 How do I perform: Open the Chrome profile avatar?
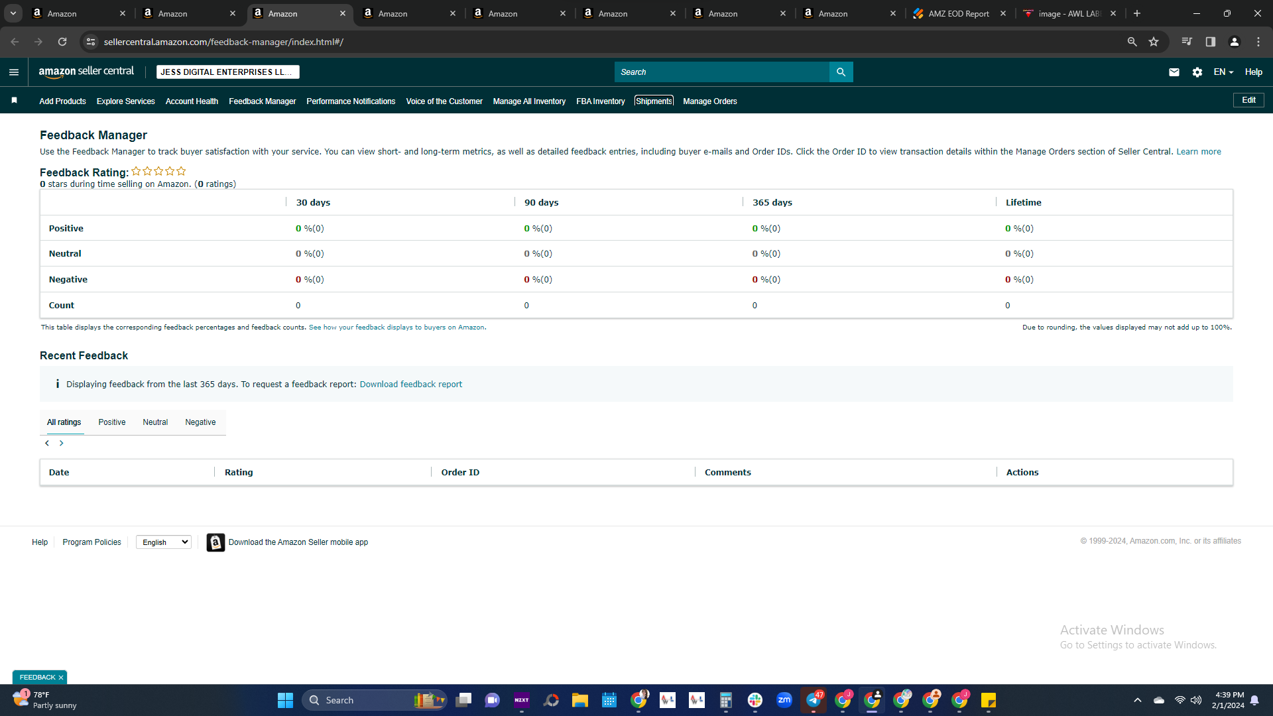(1235, 42)
